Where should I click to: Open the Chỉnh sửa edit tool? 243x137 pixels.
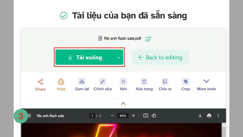(103, 82)
